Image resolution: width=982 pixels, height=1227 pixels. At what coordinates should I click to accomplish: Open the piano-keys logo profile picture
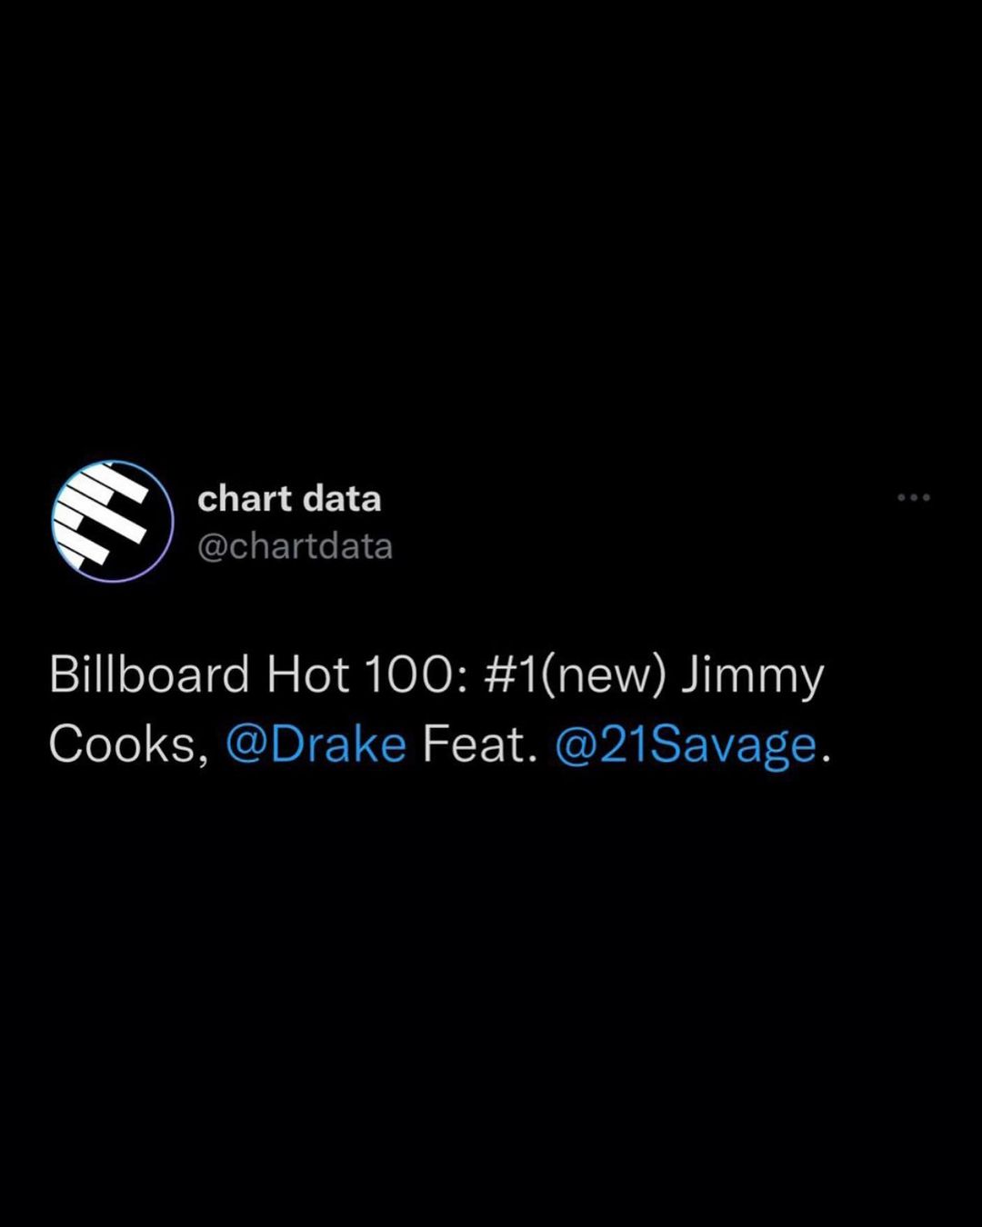tap(113, 522)
